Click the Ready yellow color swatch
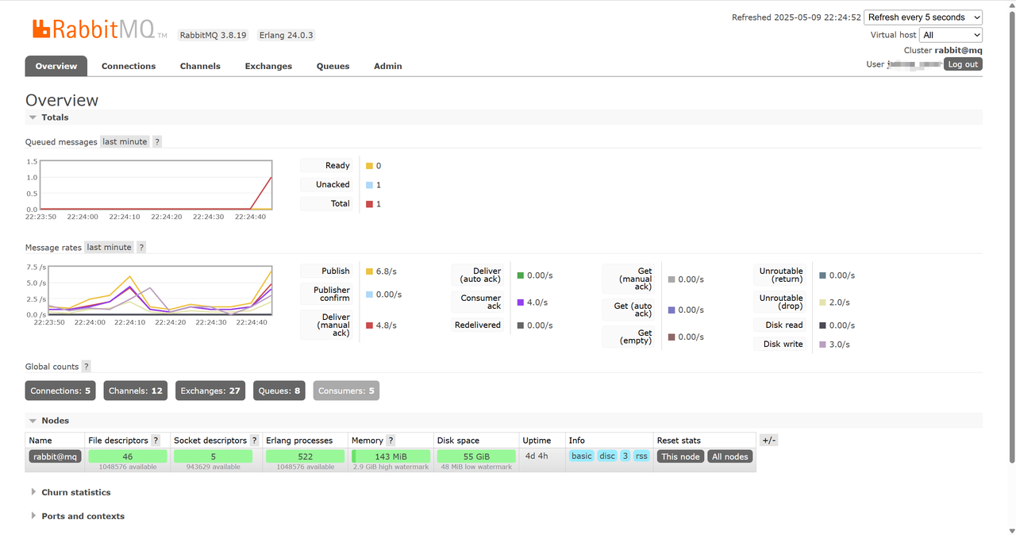Viewport: 1016px width, 535px height. pyautogui.click(x=369, y=166)
